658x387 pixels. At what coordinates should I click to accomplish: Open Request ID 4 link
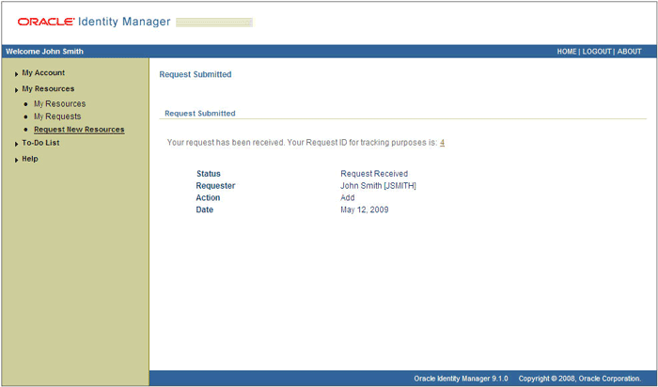(x=443, y=143)
